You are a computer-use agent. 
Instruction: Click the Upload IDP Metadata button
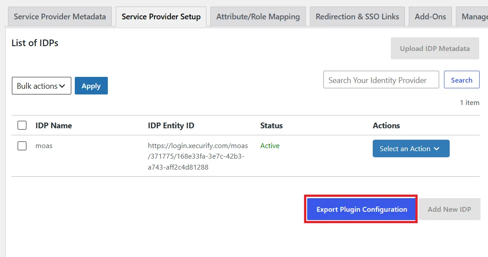click(x=435, y=48)
